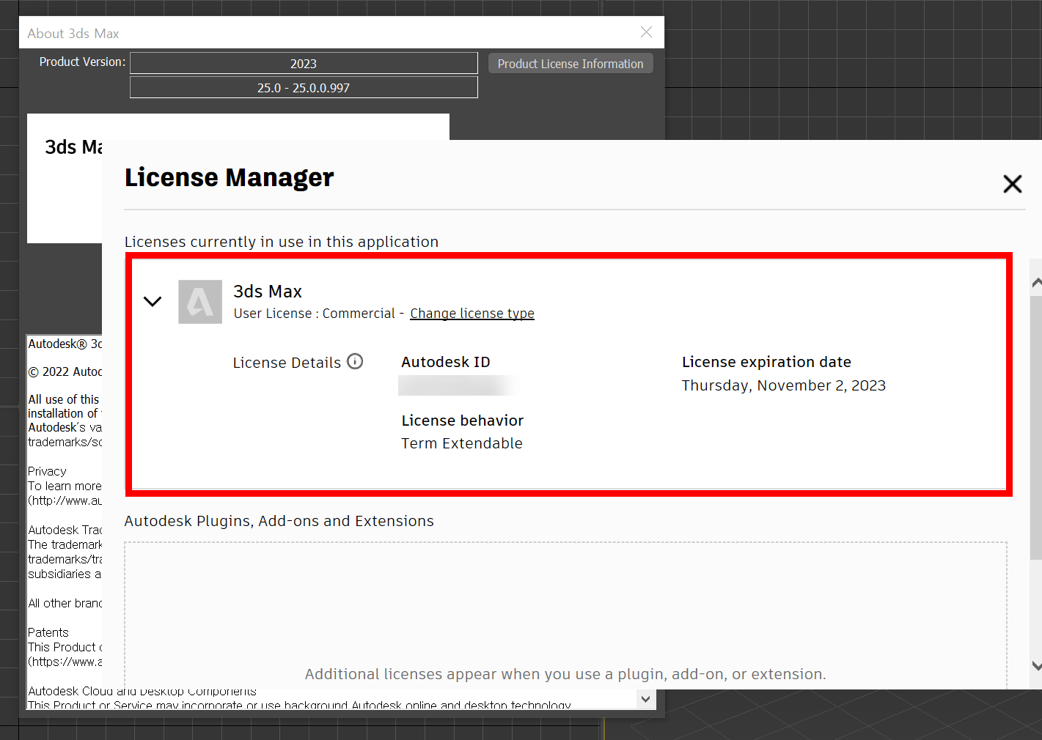The width and height of the screenshot is (1042, 740).
Task: Click the Autodesk Plugins, Add-ons and Extensions heading
Action: pyautogui.click(x=279, y=521)
